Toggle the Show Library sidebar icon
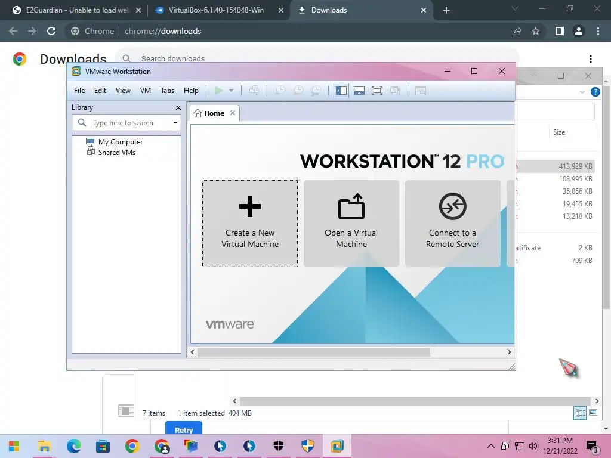This screenshot has height=458, width=611. [x=341, y=91]
